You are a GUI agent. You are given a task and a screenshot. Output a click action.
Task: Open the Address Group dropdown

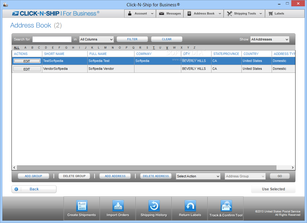coord(245,176)
